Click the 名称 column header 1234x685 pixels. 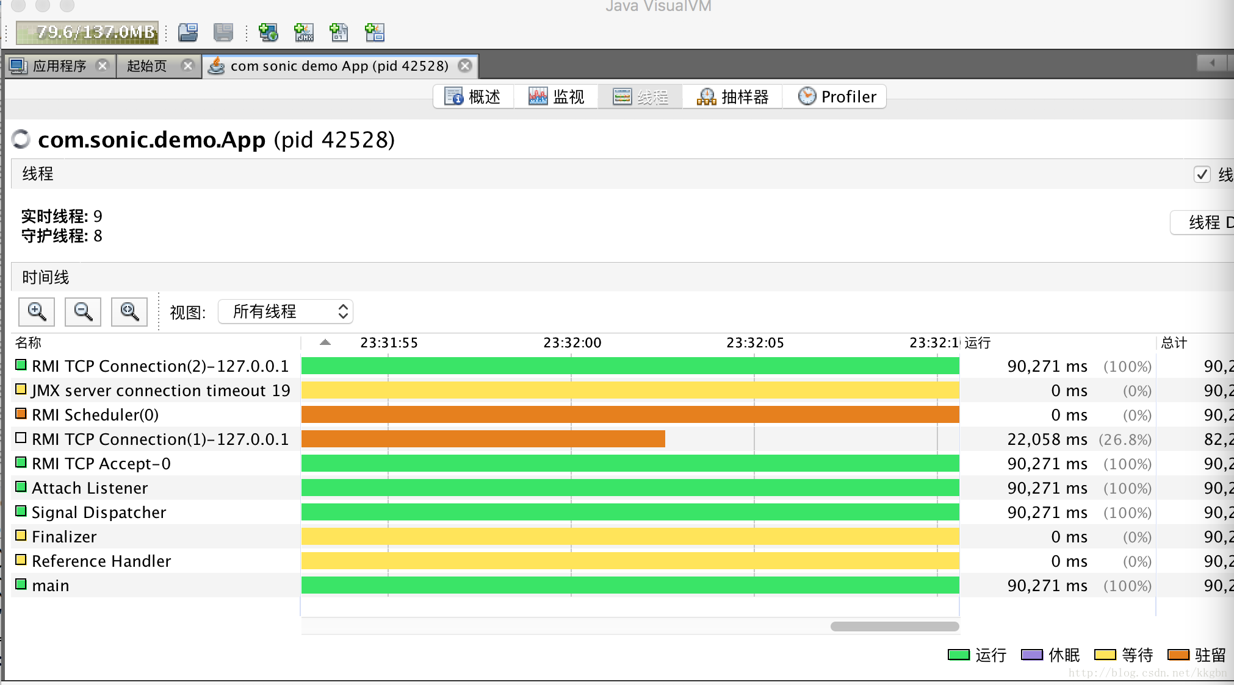click(156, 342)
